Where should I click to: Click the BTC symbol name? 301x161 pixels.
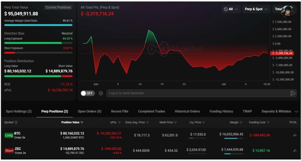[x=17, y=134]
